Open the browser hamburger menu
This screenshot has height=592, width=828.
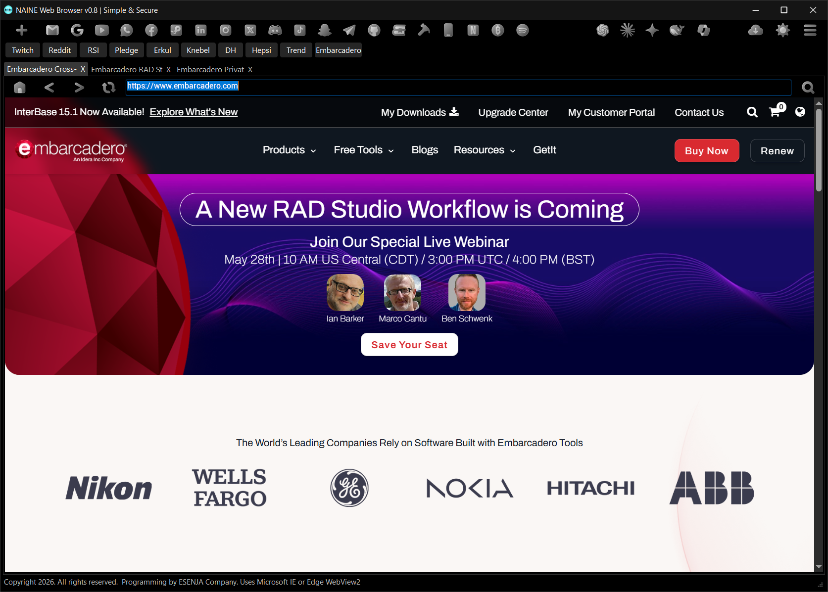pyautogui.click(x=810, y=30)
